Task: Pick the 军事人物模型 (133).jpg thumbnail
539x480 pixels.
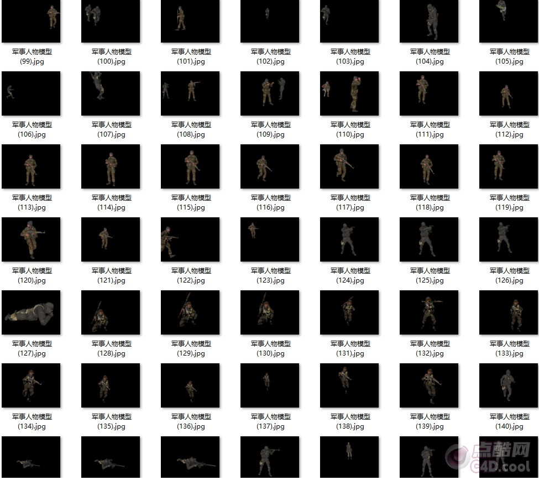Action: (509, 312)
